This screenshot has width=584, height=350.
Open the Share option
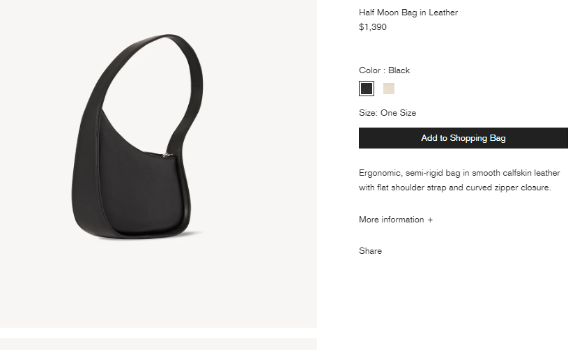click(370, 251)
